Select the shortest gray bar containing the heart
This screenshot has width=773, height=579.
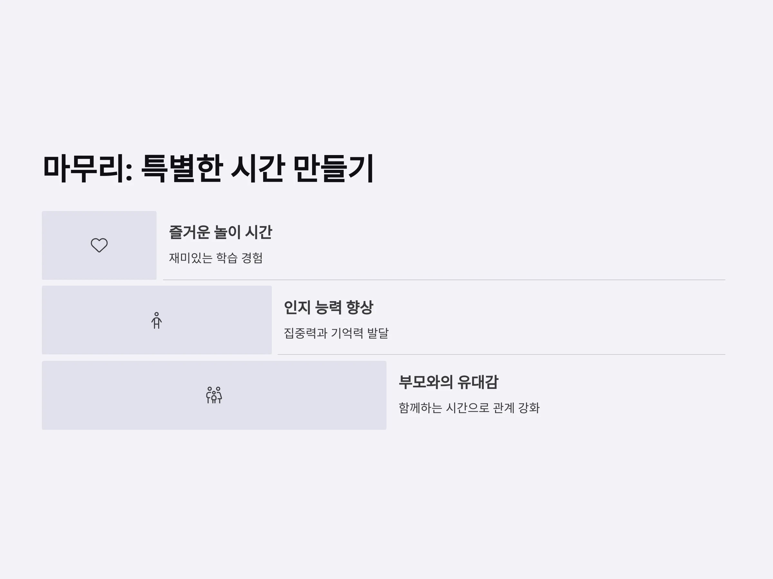pos(99,245)
